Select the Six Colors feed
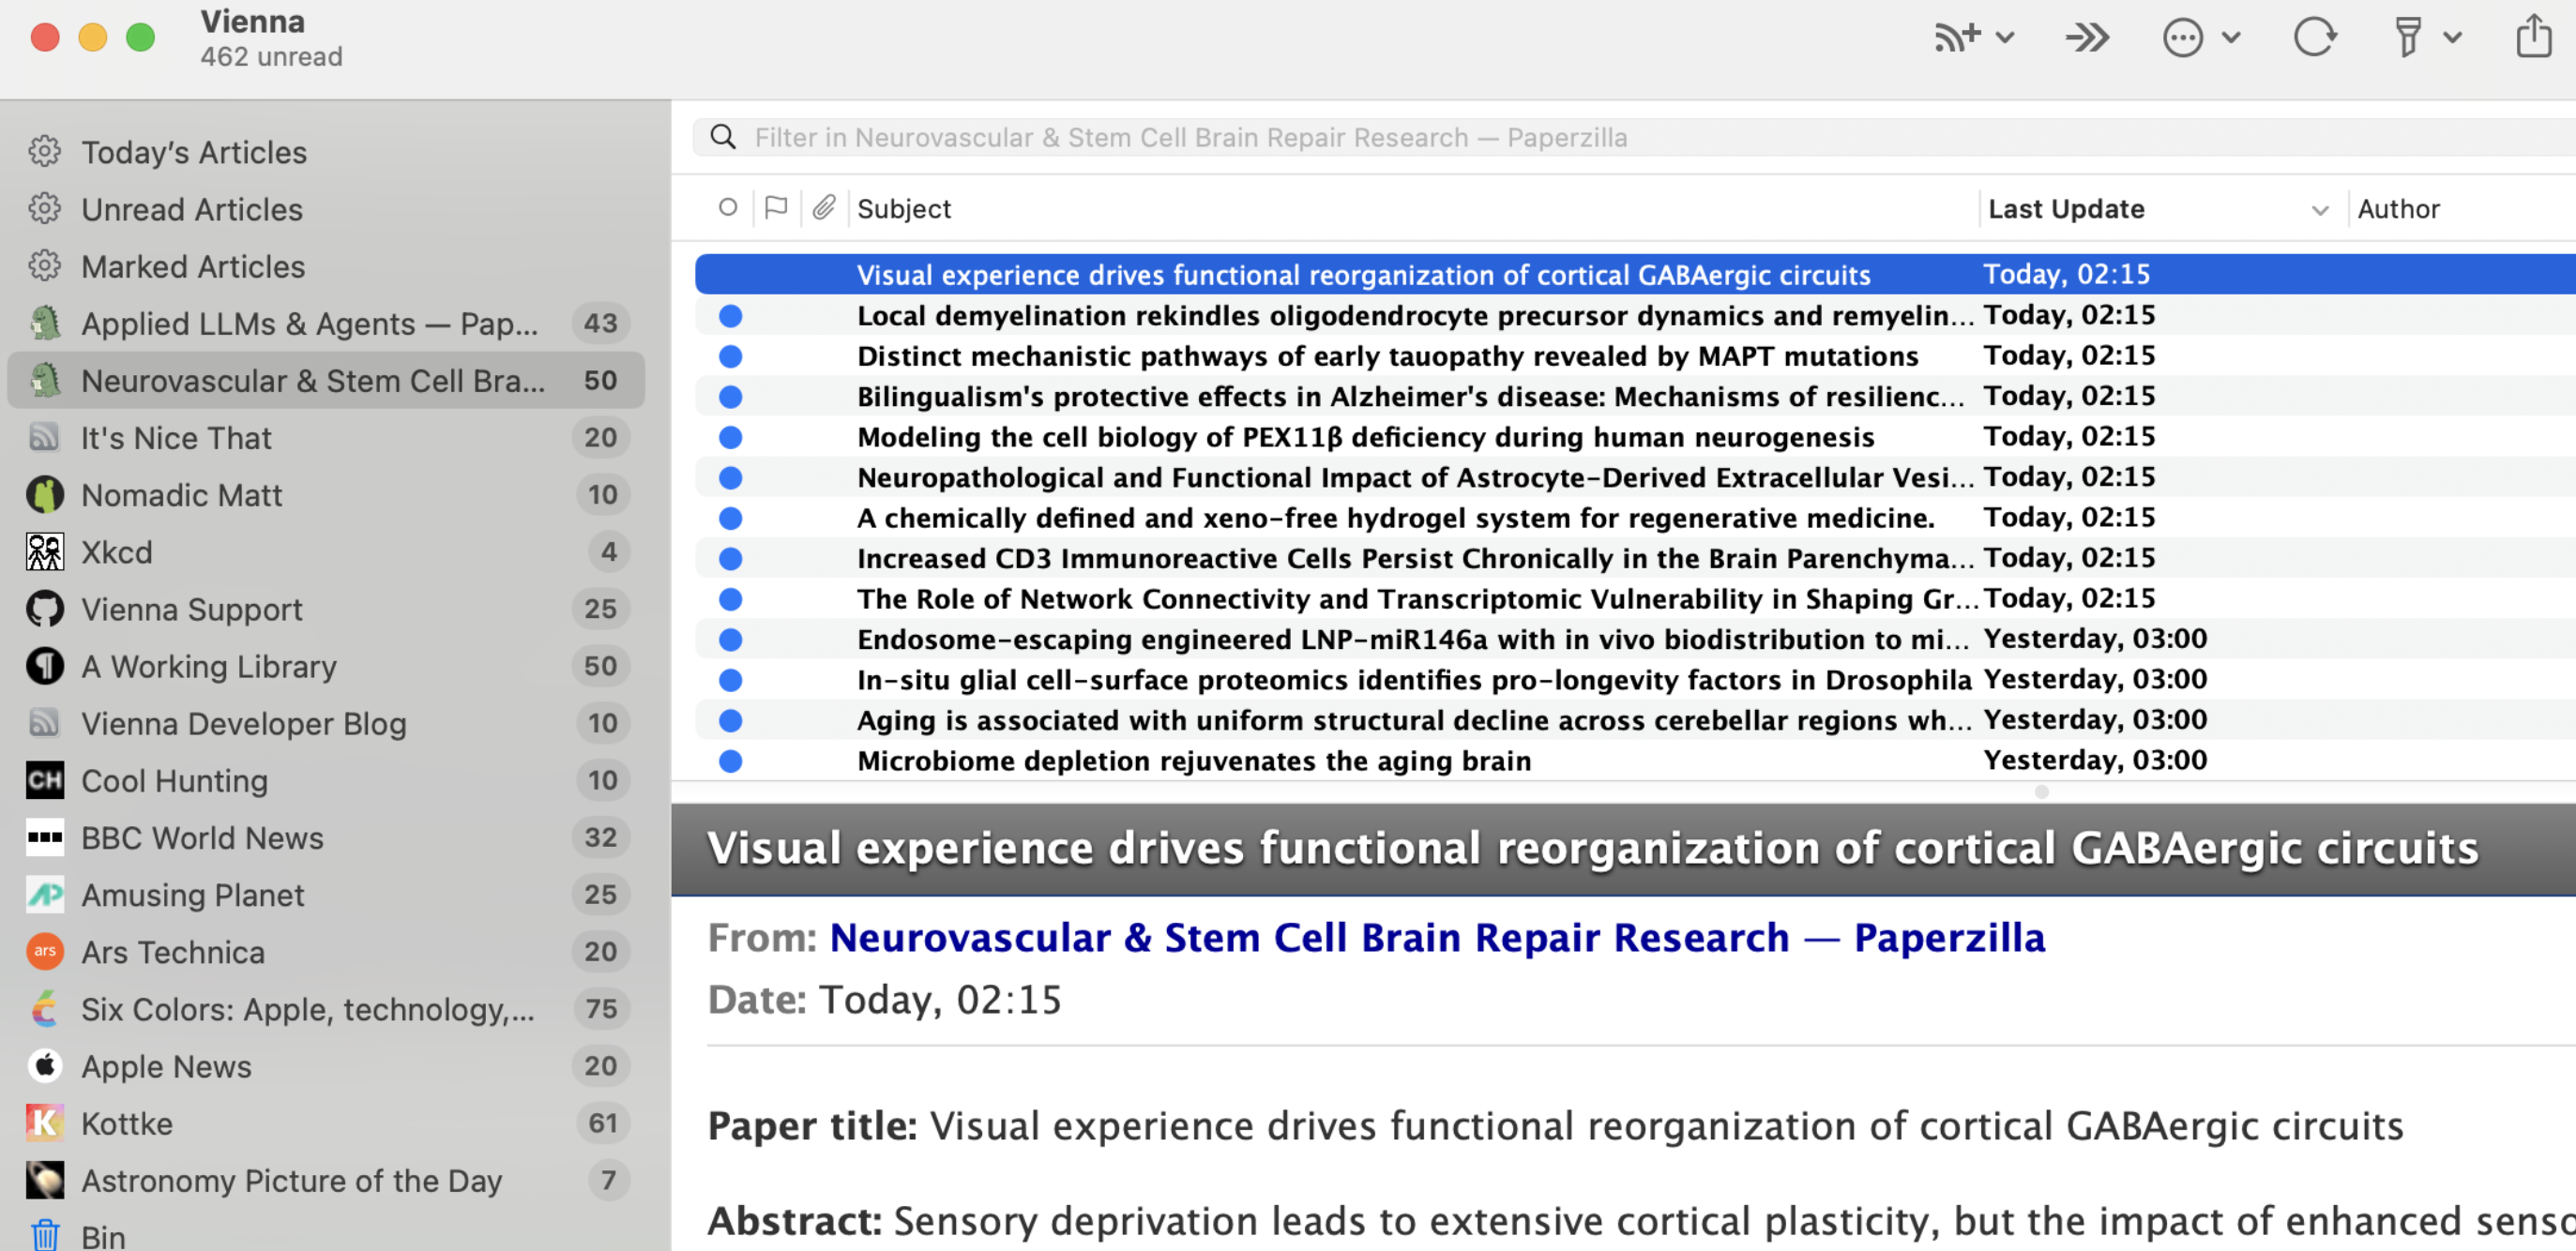 click(x=326, y=1009)
